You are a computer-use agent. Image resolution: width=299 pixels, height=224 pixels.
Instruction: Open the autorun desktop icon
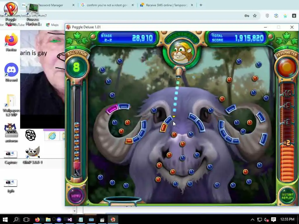pyautogui.click(x=11, y=133)
